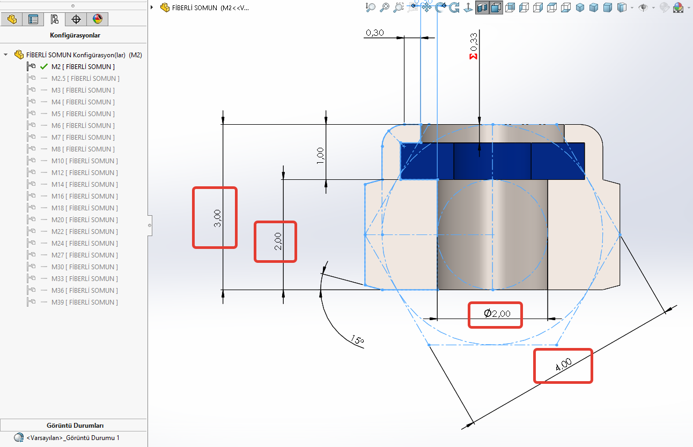Select the Varsayılan Görüntü Durumu 1 display state
The width and height of the screenshot is (693, 447).
pyautogui.click(x=72, y=438)
